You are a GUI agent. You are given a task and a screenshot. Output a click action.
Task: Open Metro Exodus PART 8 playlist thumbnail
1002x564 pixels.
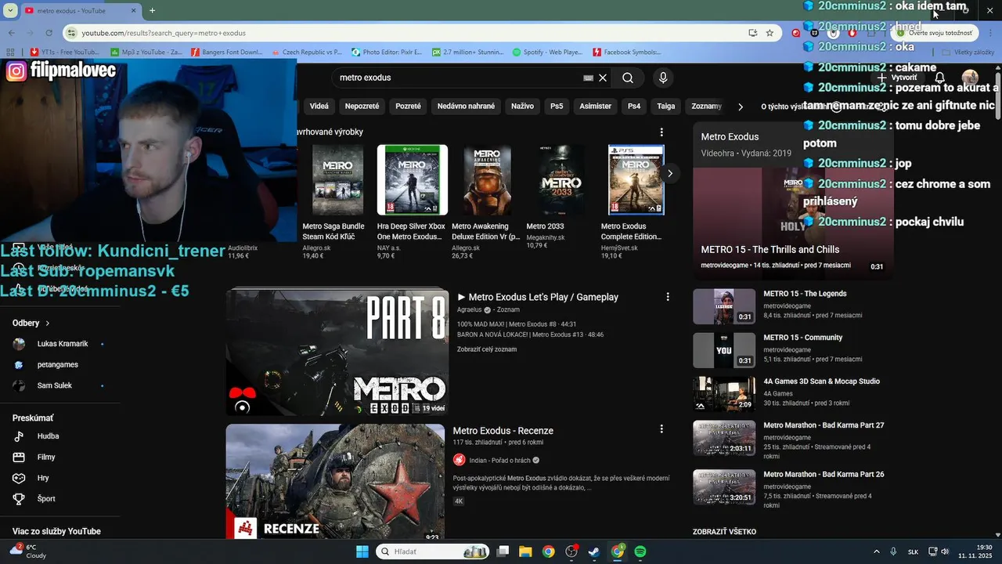pyautogui.click(x=337, y=352)
